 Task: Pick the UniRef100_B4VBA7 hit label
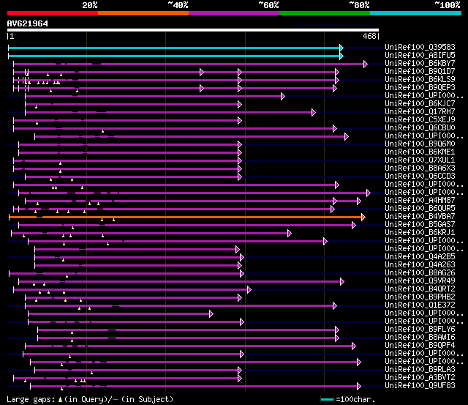420,216
